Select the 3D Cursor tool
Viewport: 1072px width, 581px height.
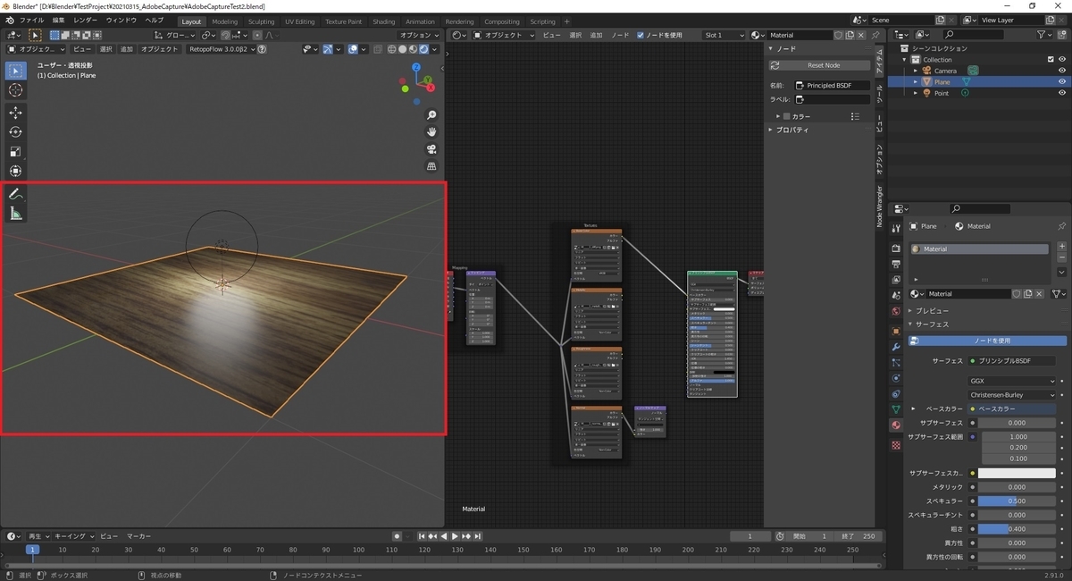pyautogui.click(x=16, y=90)
